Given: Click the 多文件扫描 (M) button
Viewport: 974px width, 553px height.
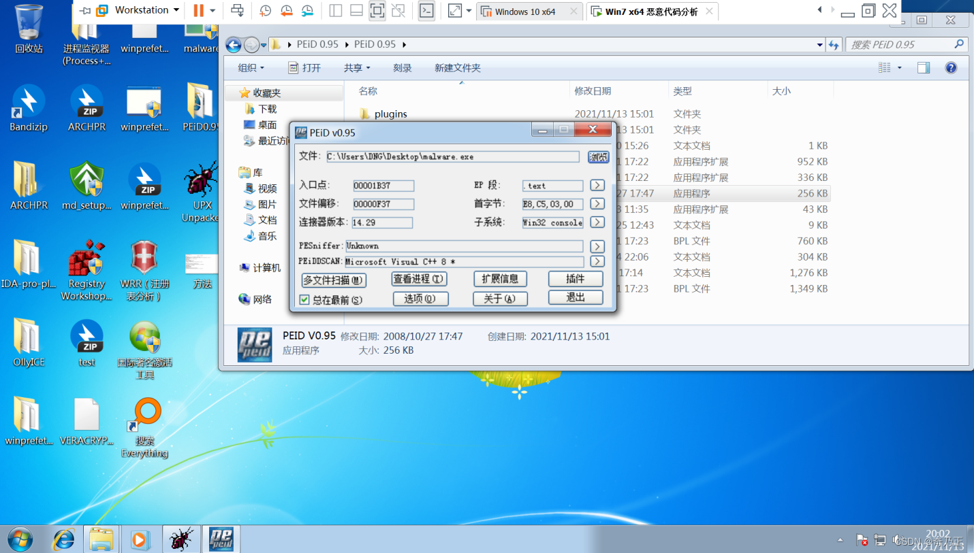Looking at the screenshot, I should (334, 280).
